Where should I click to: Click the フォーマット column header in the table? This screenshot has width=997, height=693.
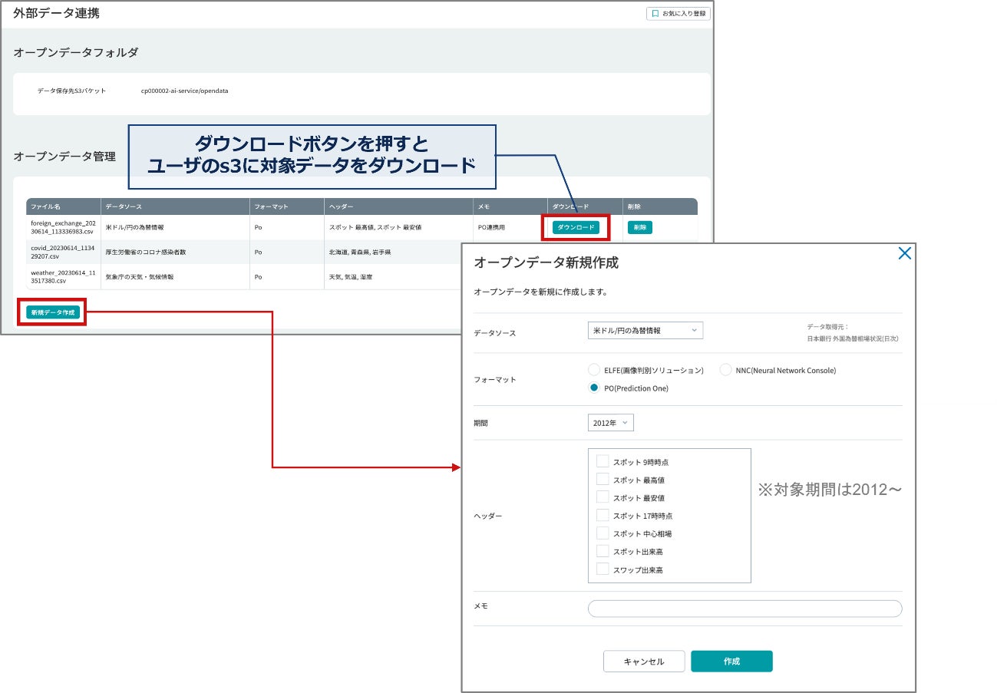click(287, 206)
